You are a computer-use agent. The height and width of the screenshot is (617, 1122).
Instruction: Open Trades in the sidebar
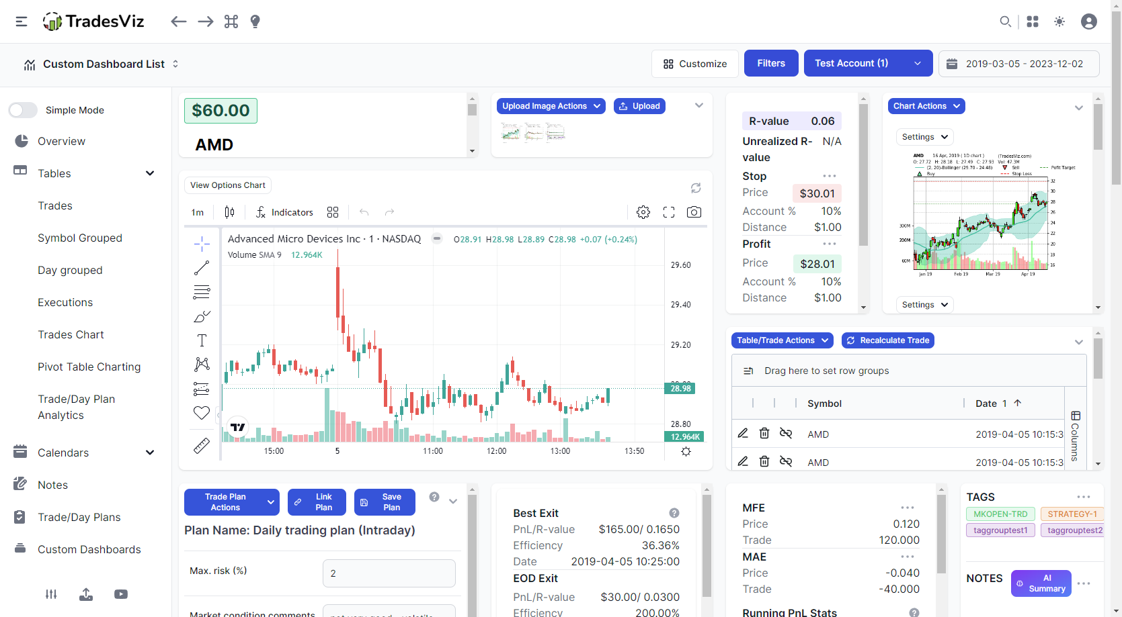tap(55, 205)
